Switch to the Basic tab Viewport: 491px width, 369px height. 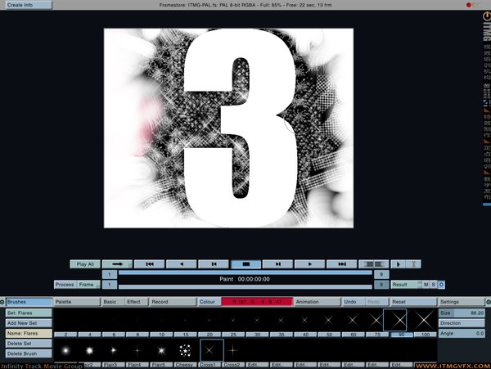112,302
